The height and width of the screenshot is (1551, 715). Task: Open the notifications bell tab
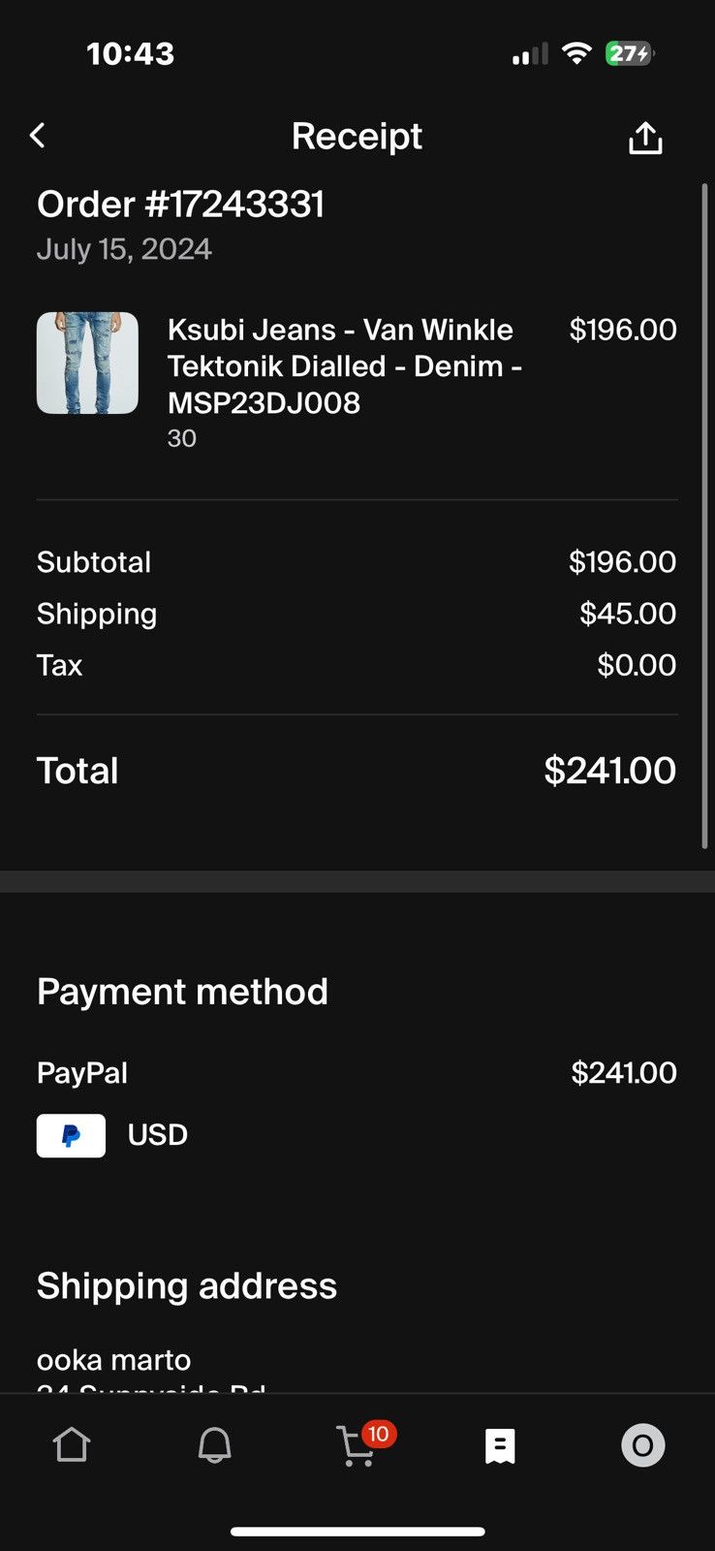pos(214,1445)
